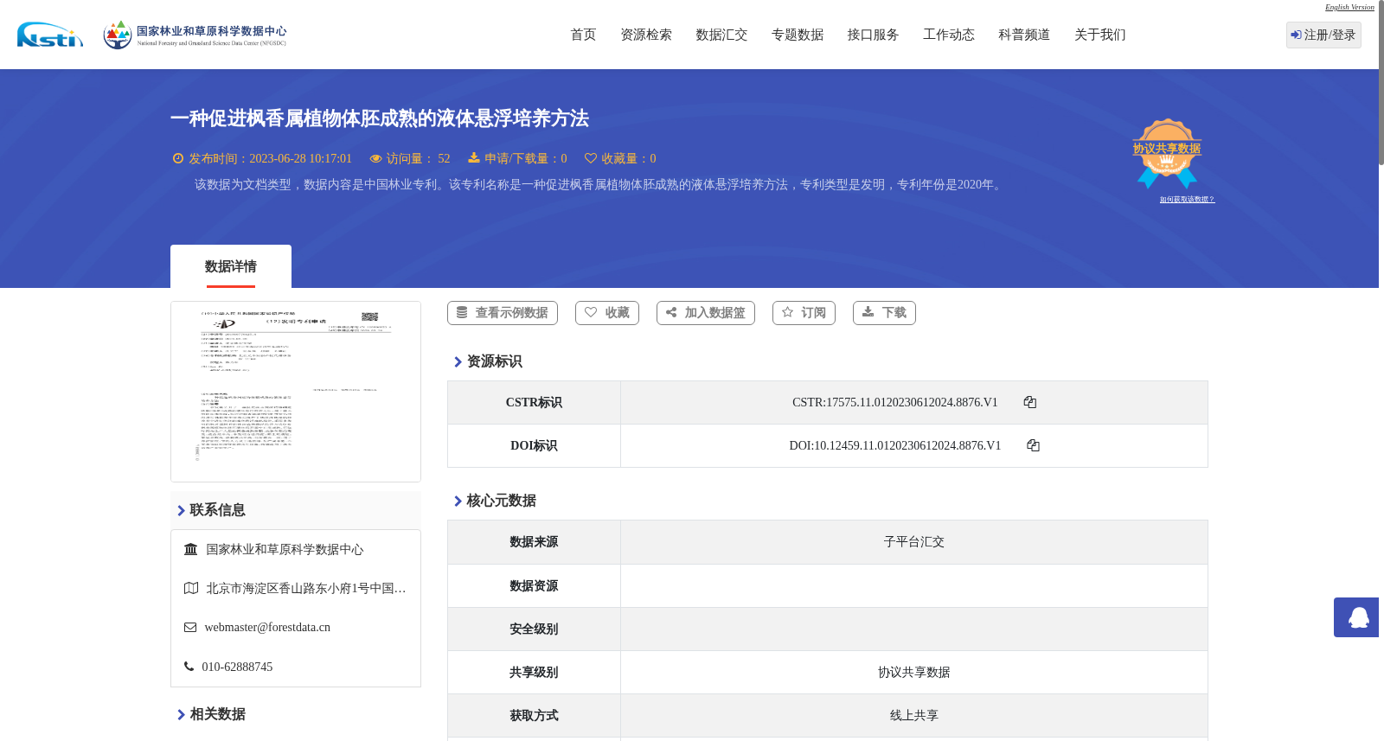Screen dimensions: 1384x741
Task: Open the 数据汇交 menu item
Action: click(x=721, y=35)
